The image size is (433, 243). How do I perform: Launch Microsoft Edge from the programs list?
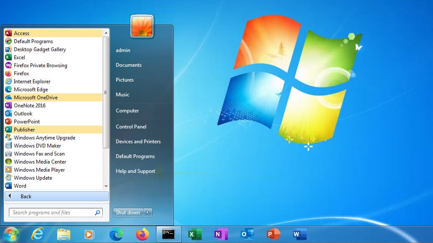(54, 89)
